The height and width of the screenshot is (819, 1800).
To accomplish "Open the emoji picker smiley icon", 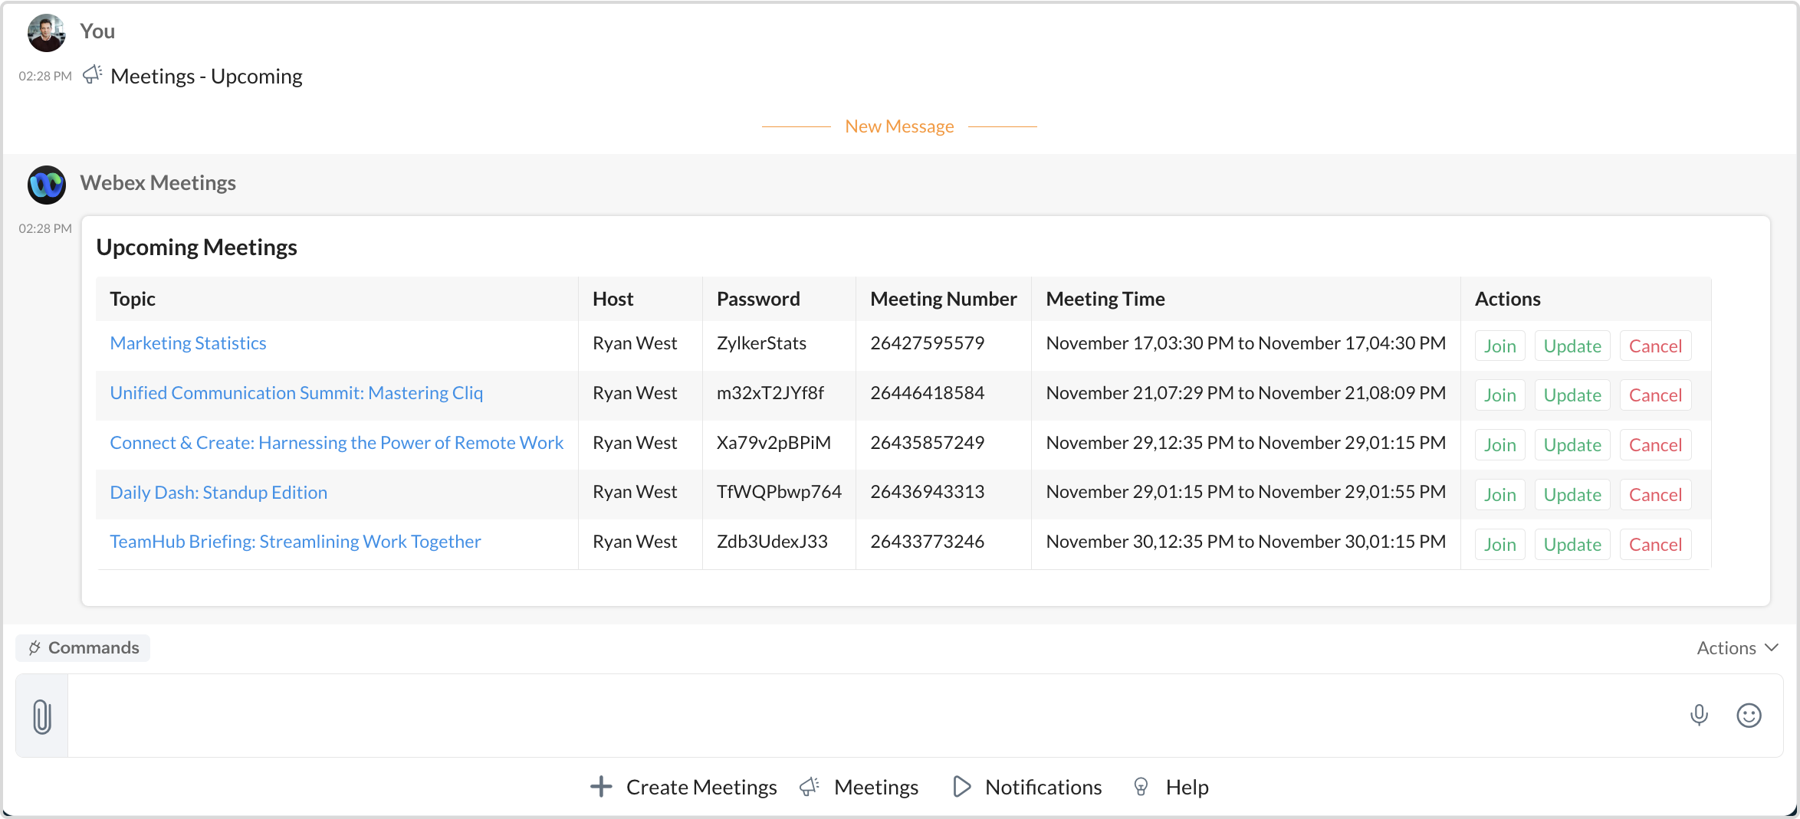I will (x=1749, y=716).
